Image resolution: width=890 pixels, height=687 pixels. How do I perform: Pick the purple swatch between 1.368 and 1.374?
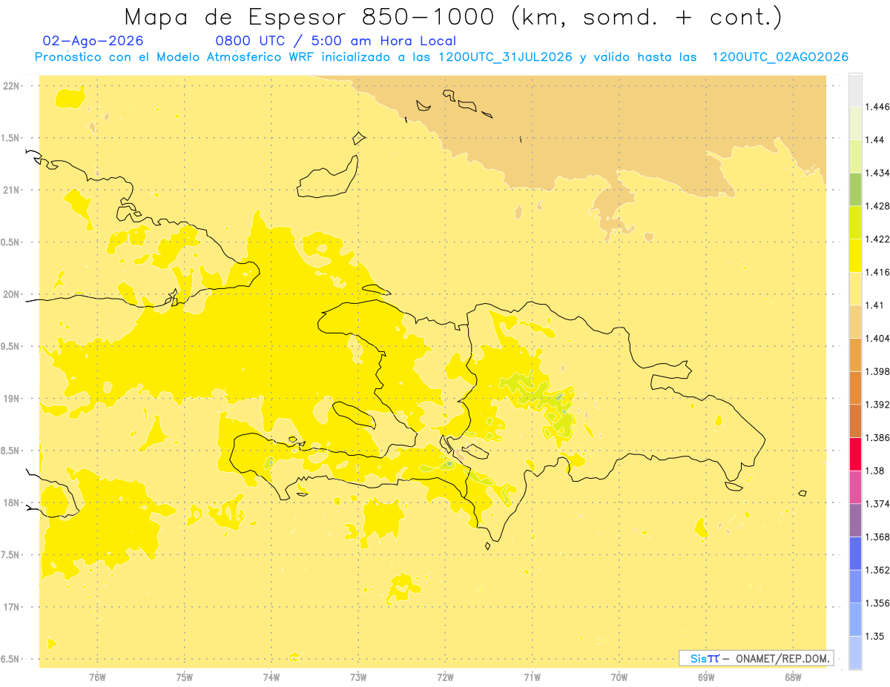click(x=855, y=520)
